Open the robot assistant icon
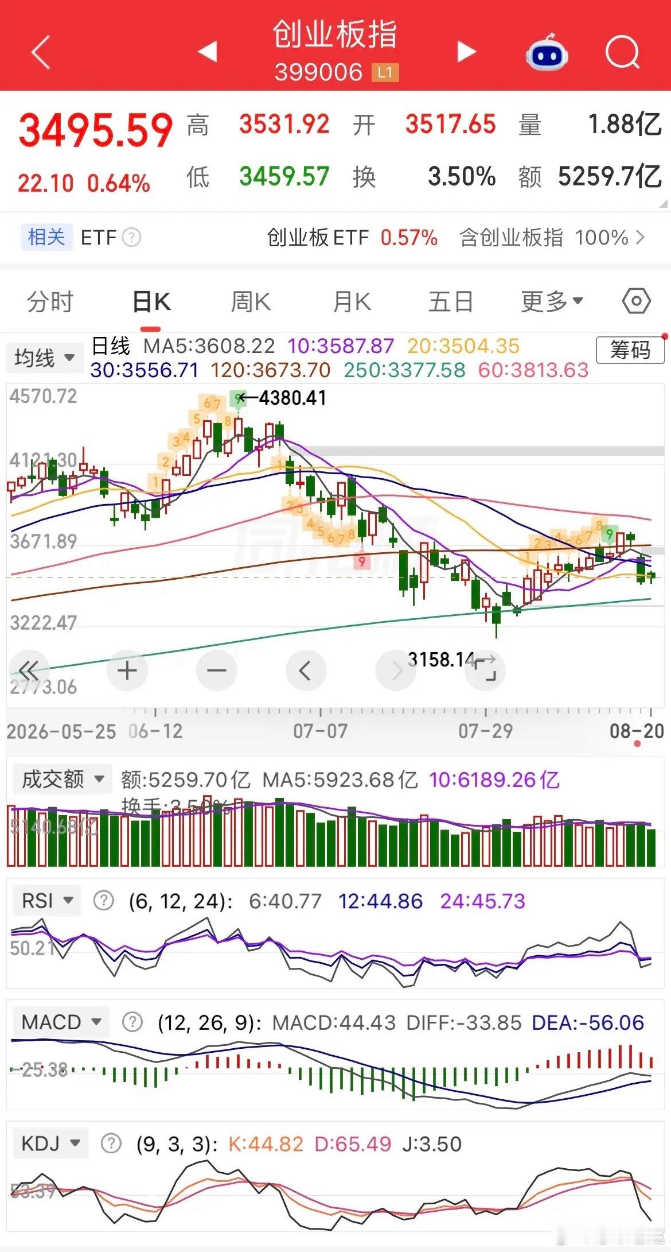 coord(547,52)
